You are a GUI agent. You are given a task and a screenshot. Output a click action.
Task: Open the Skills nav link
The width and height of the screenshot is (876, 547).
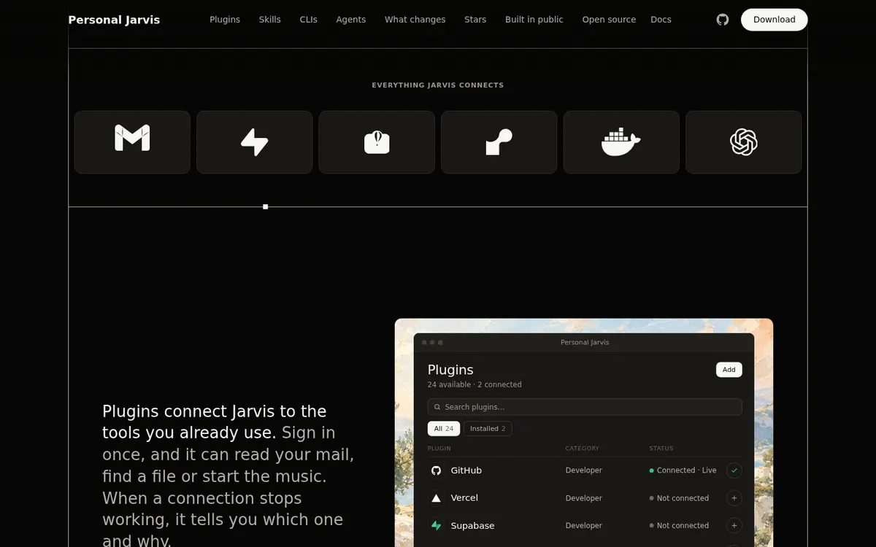[270, 20]
